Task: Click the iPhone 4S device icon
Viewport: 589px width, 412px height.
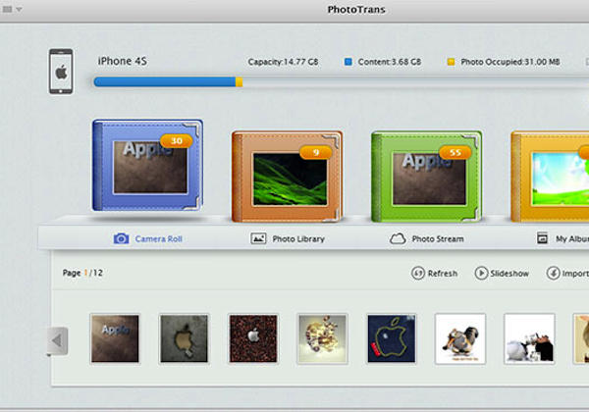Action: pos(62,73)
